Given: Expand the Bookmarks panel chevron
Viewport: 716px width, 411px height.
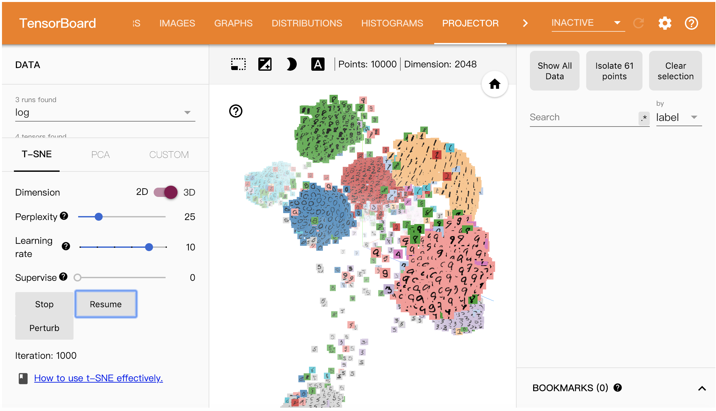Looking at the screenshot, I should pyautogui.click(x=702, y=388).
